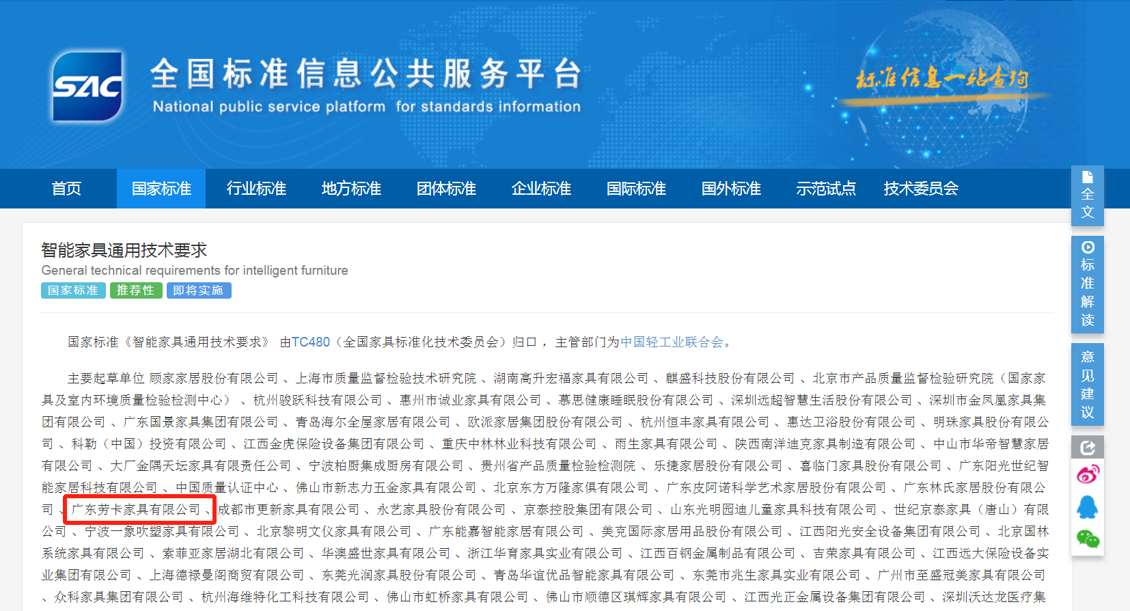Click the SAC logo
This screenshot has height=611, width=1130.
(x=87, y=87)
